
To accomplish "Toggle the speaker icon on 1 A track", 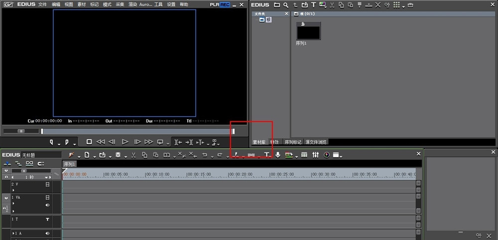I will [x=48, y=233].
